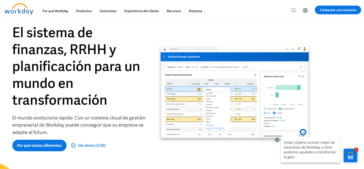
Task: Open the site search magnifier icon
Action: click(293, 10)
